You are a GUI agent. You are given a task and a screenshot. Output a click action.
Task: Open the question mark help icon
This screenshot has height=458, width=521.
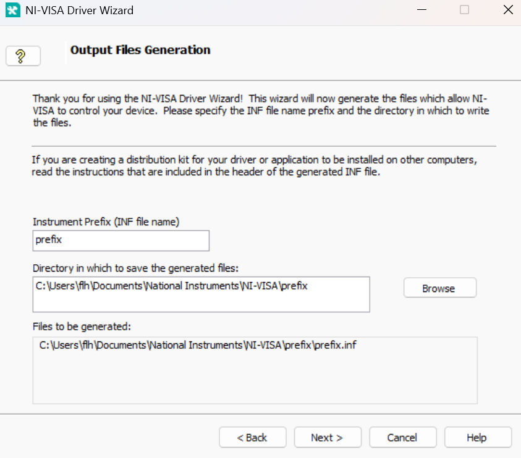tap(23, 56)
